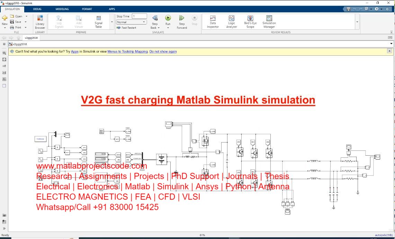Open the Signal Table
The image size is (395, 239).
tap(99, 22)
